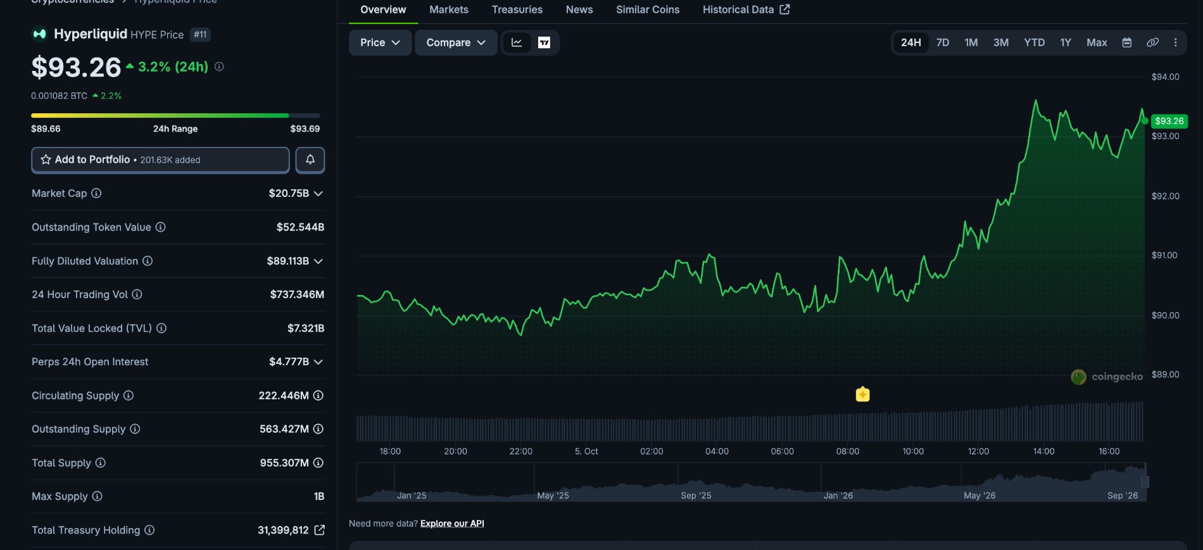Open the Compare dropdown
Screen dimensions: 1203x550
coord(456,42)
